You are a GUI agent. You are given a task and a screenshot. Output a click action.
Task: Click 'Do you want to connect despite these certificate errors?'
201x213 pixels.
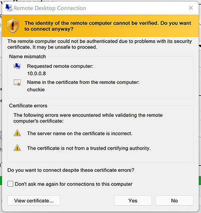71,170
